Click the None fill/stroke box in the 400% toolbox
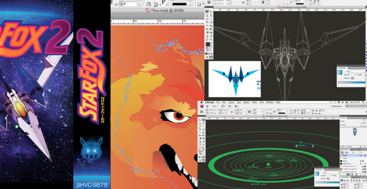Viewport: 367px width, 189px height. (201, 149)
